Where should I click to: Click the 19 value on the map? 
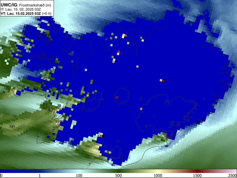[71, 143]
